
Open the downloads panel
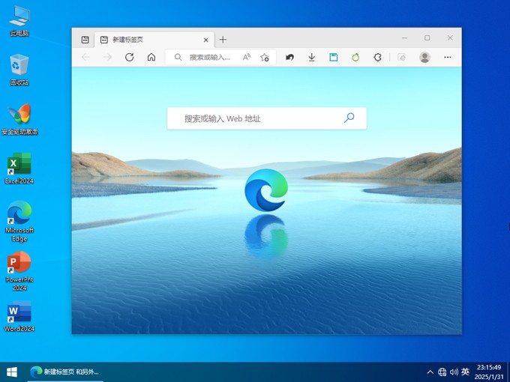tap(311, 57)
